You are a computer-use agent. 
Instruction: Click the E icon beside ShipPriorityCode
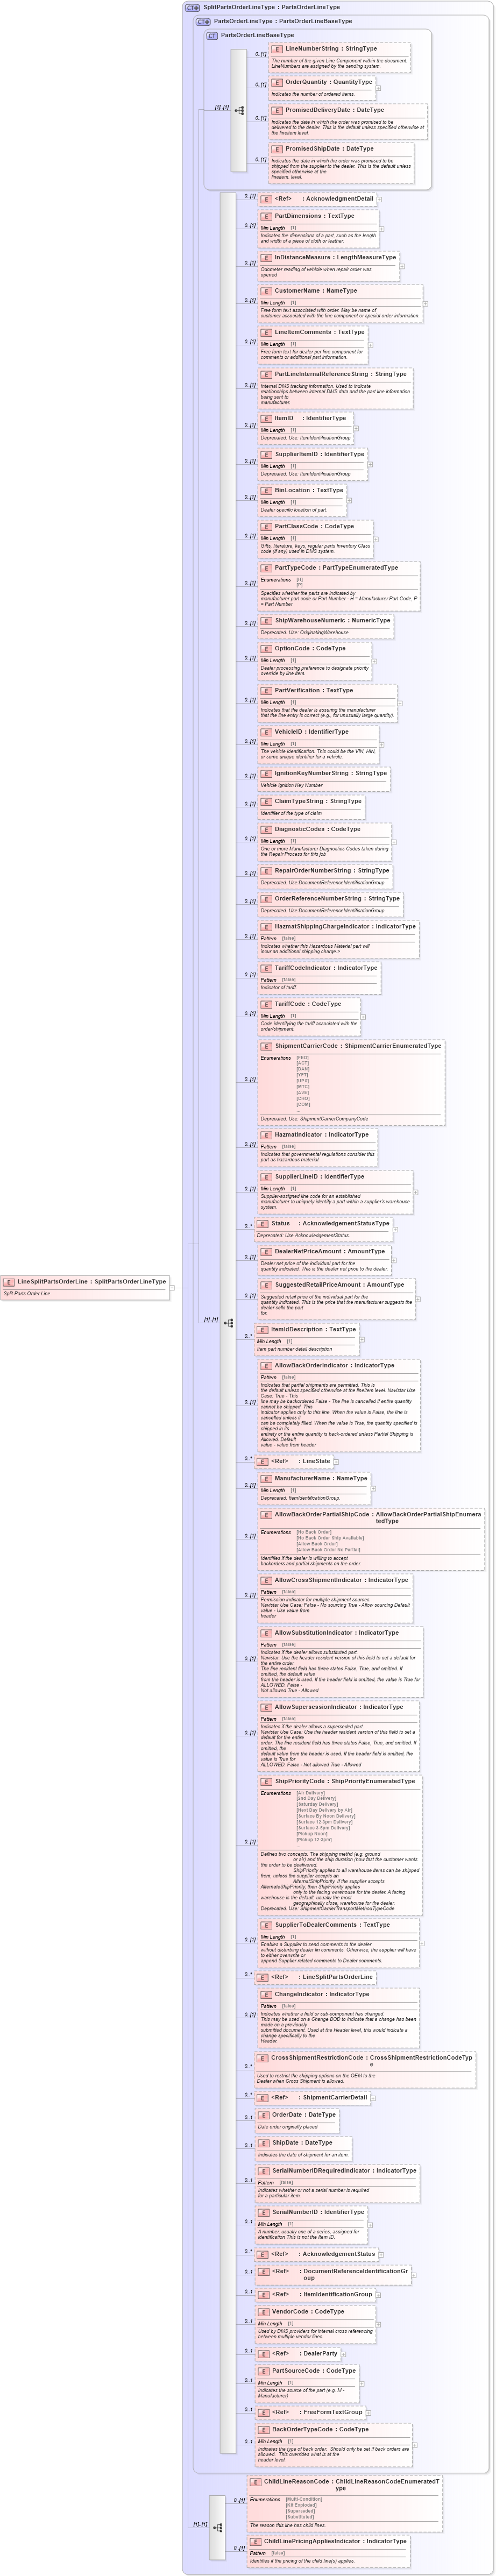point(267,1780)
